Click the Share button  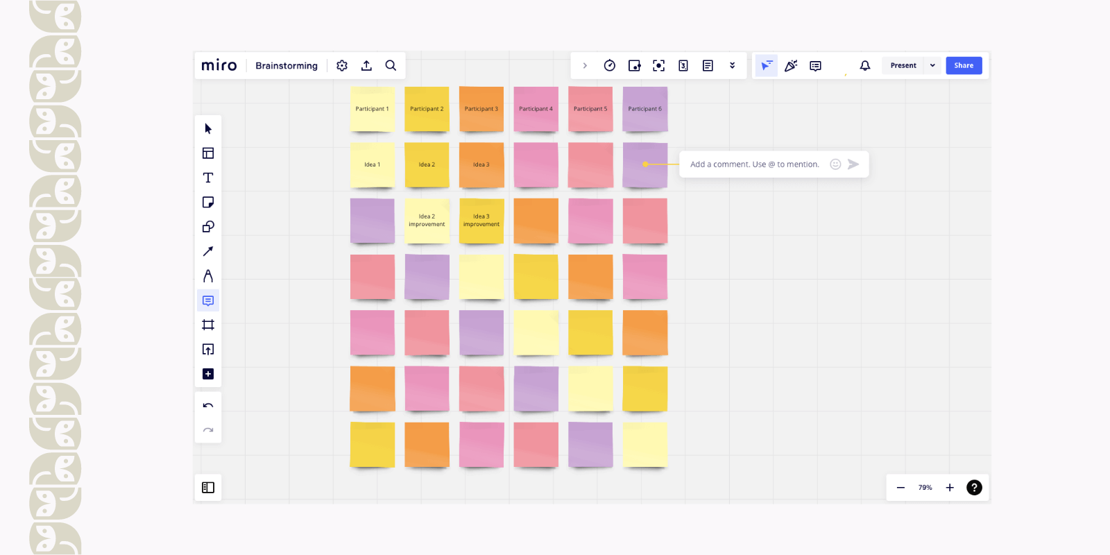[x=964, y=65]
